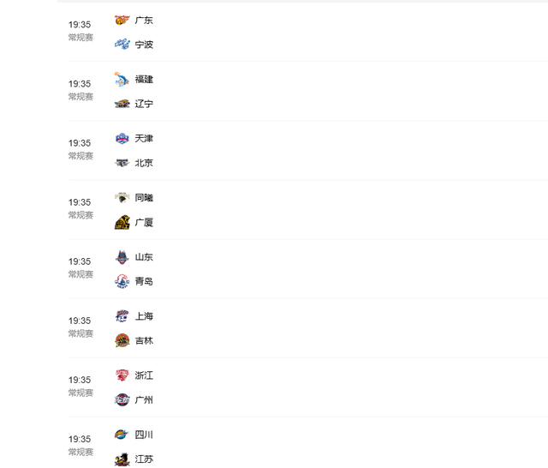Click the 天津 team logo icon
This screenshot has height=468, width=548.
coord(122,138)
